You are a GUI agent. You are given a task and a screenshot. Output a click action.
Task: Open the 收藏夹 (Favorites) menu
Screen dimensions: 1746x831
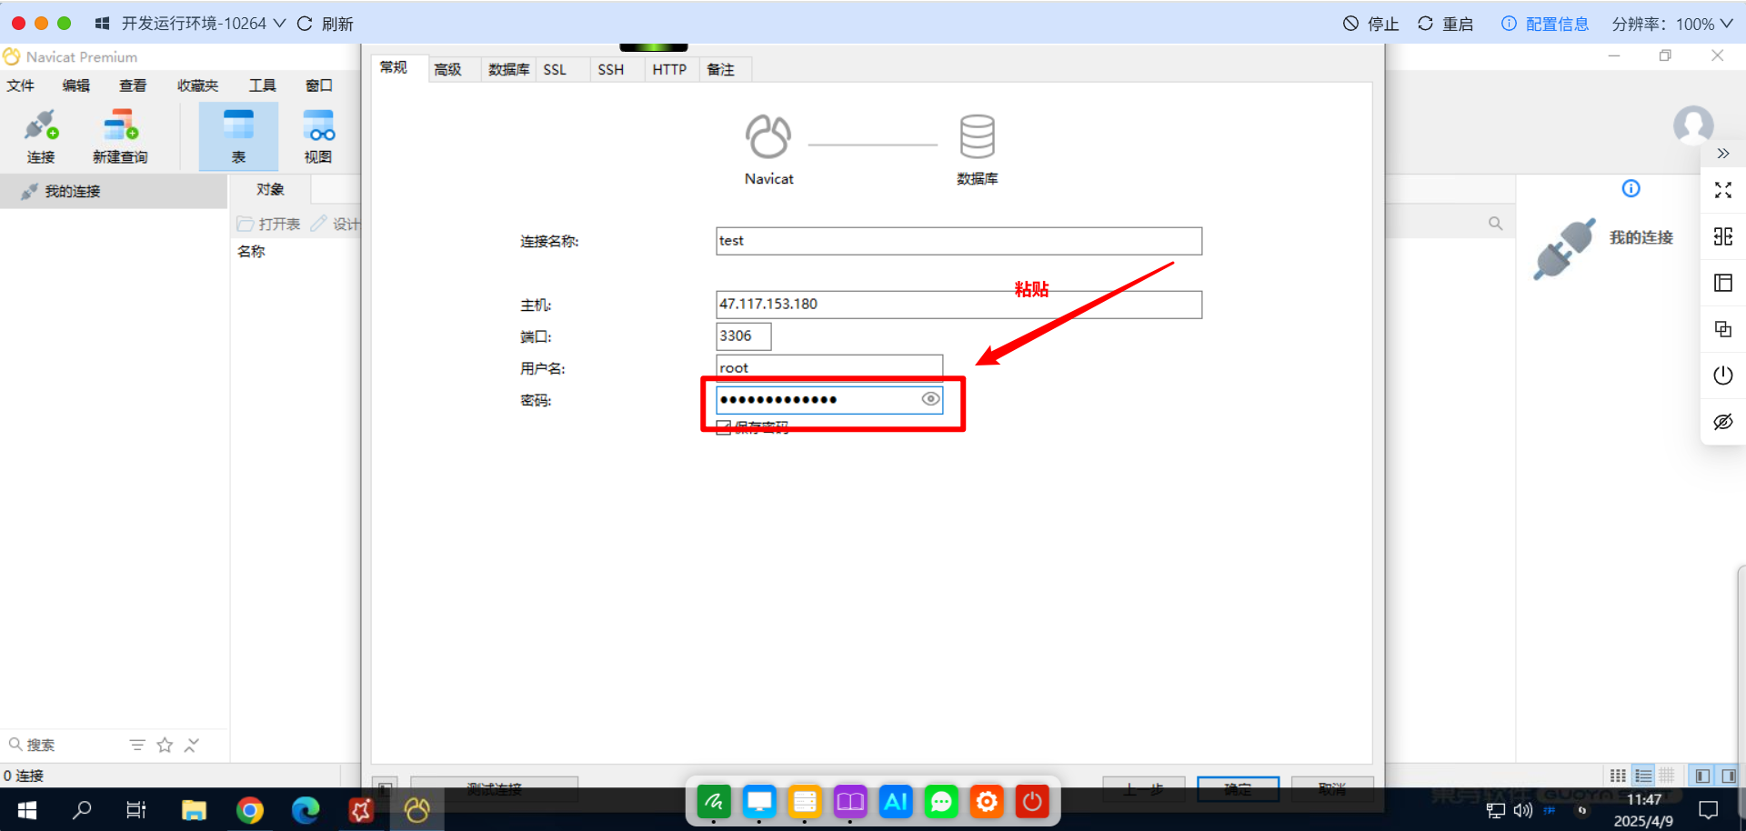197,85
